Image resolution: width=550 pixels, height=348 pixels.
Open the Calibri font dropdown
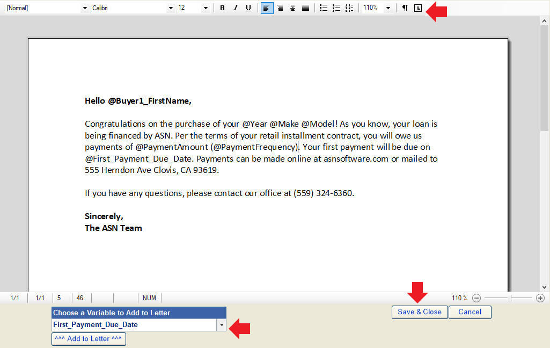tap(171, 8)
